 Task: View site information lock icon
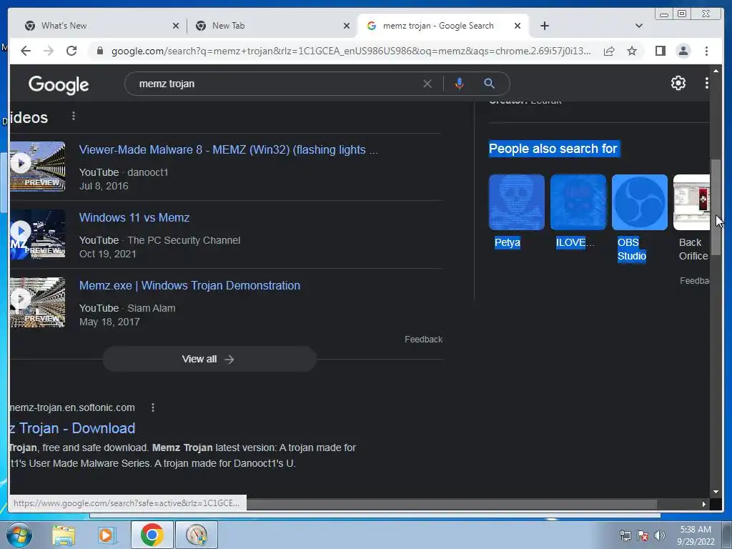99,51
